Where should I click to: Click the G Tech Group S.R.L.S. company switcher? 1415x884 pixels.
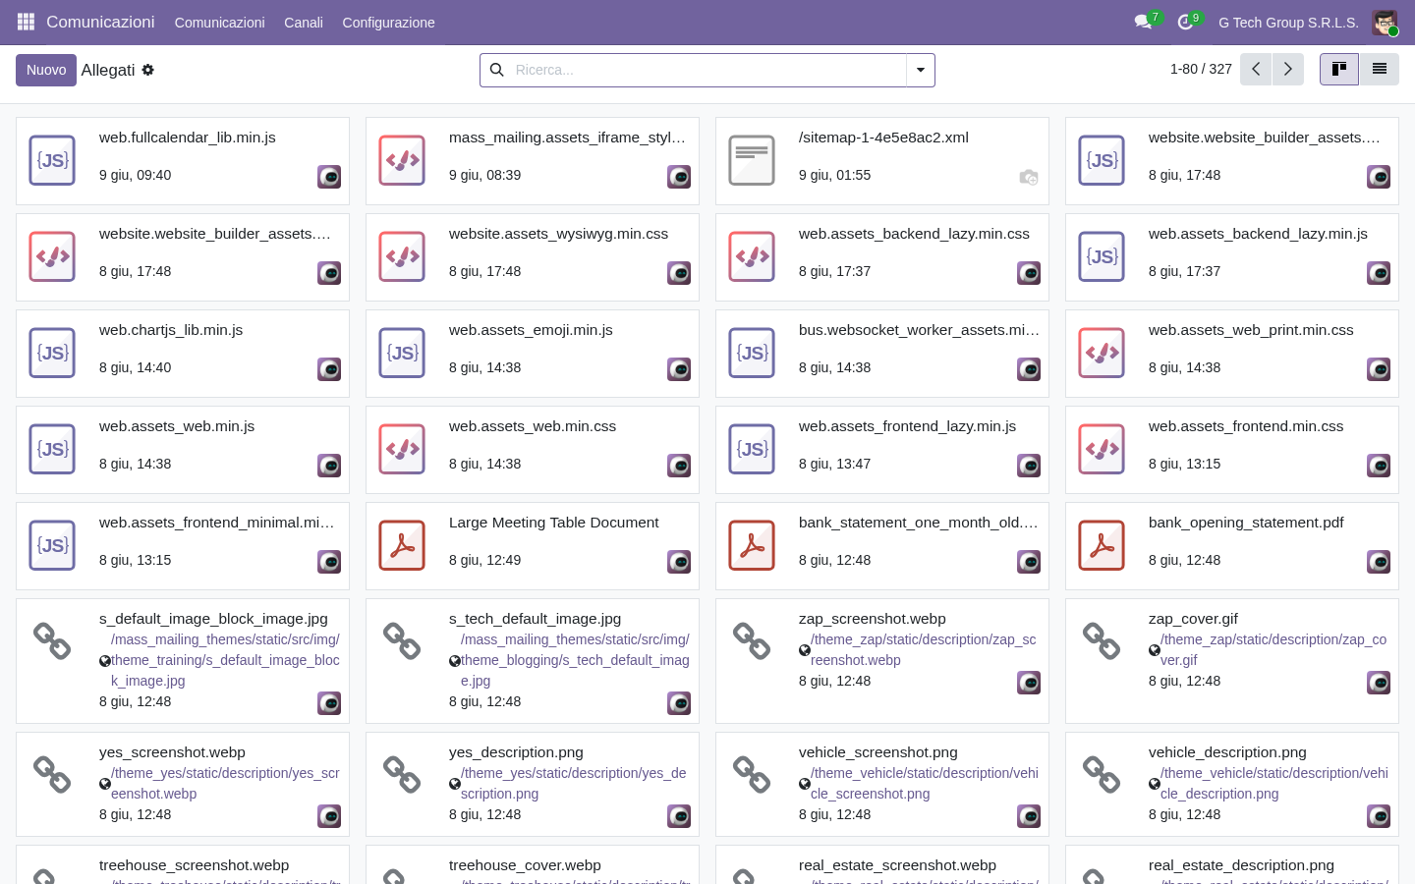click(1288, 23)
